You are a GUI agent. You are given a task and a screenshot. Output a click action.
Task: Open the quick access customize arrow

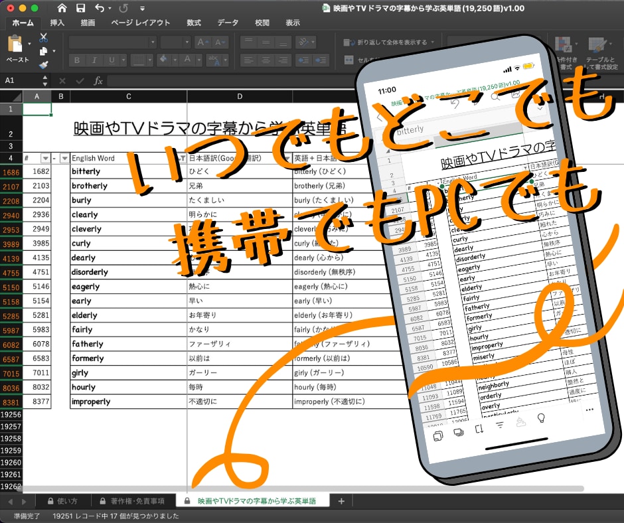pos(143,9)
